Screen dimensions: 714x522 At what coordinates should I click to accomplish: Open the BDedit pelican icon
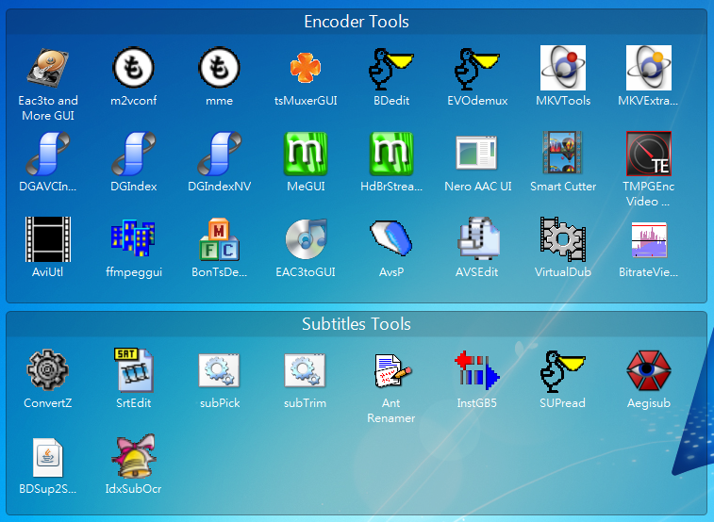point(391,68)
